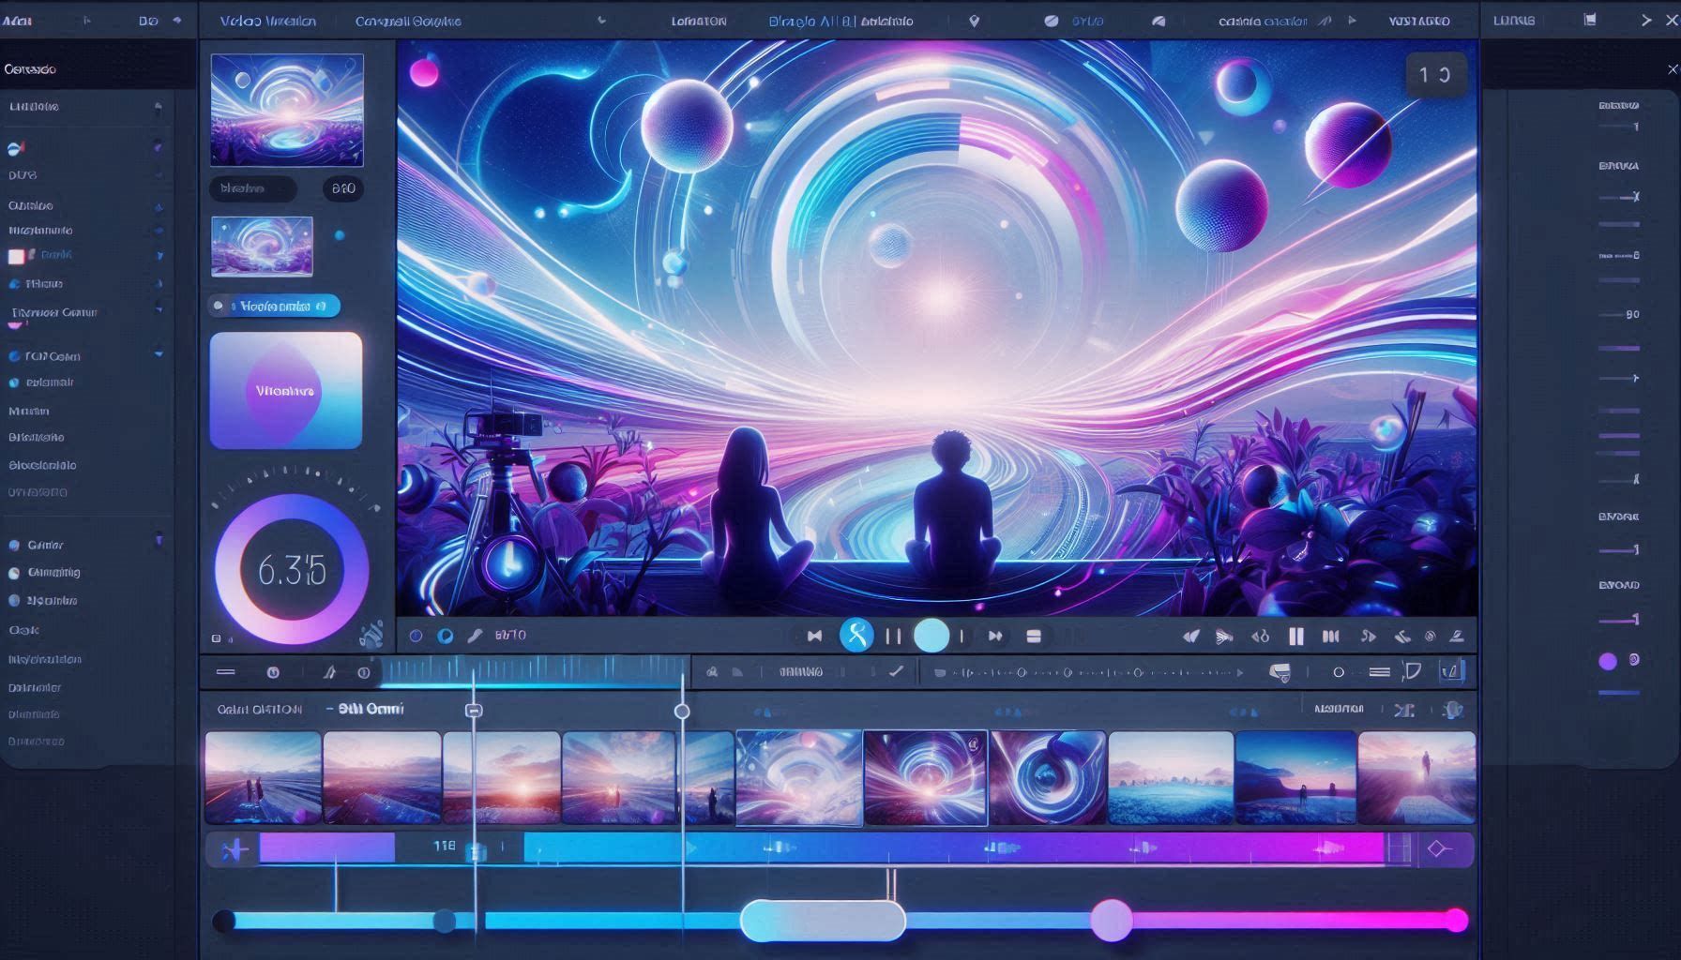Expand the bright blue chevron on 'FCN Cosm' row

point(159,354)
